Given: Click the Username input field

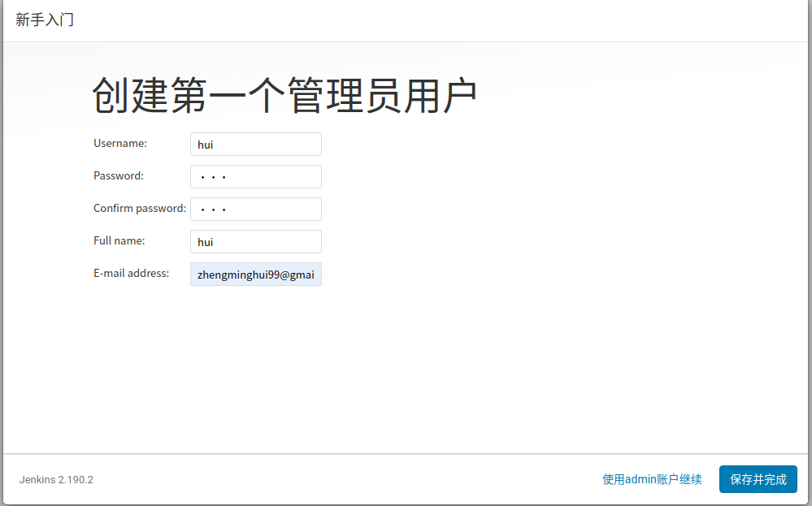Looking at the screenshot, I should tap(255, 144).
